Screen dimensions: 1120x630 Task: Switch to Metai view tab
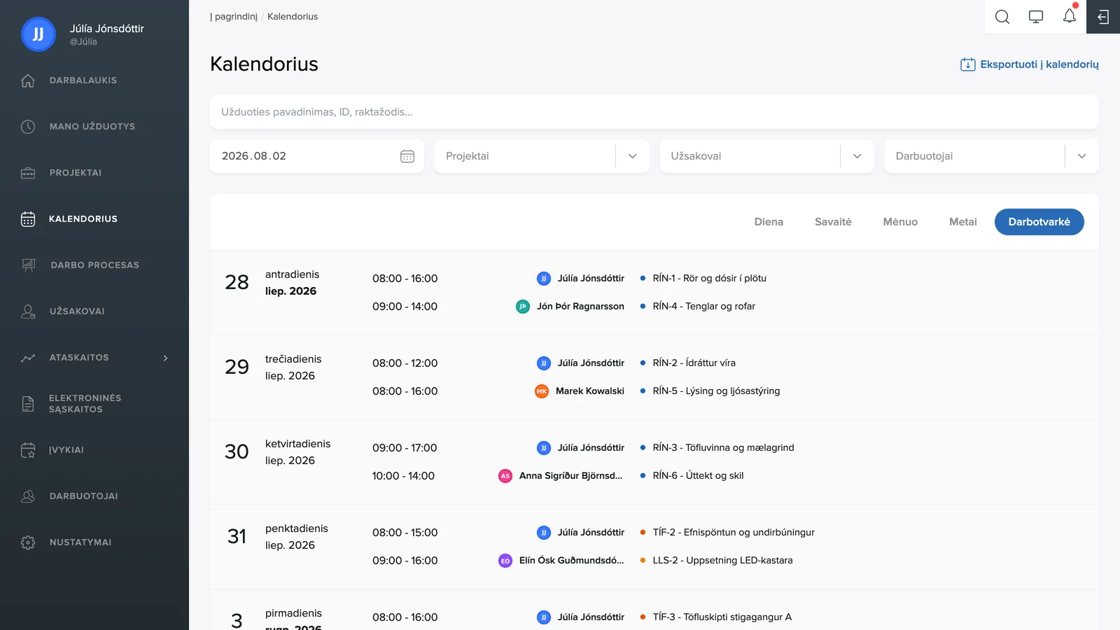click(963, 222)
